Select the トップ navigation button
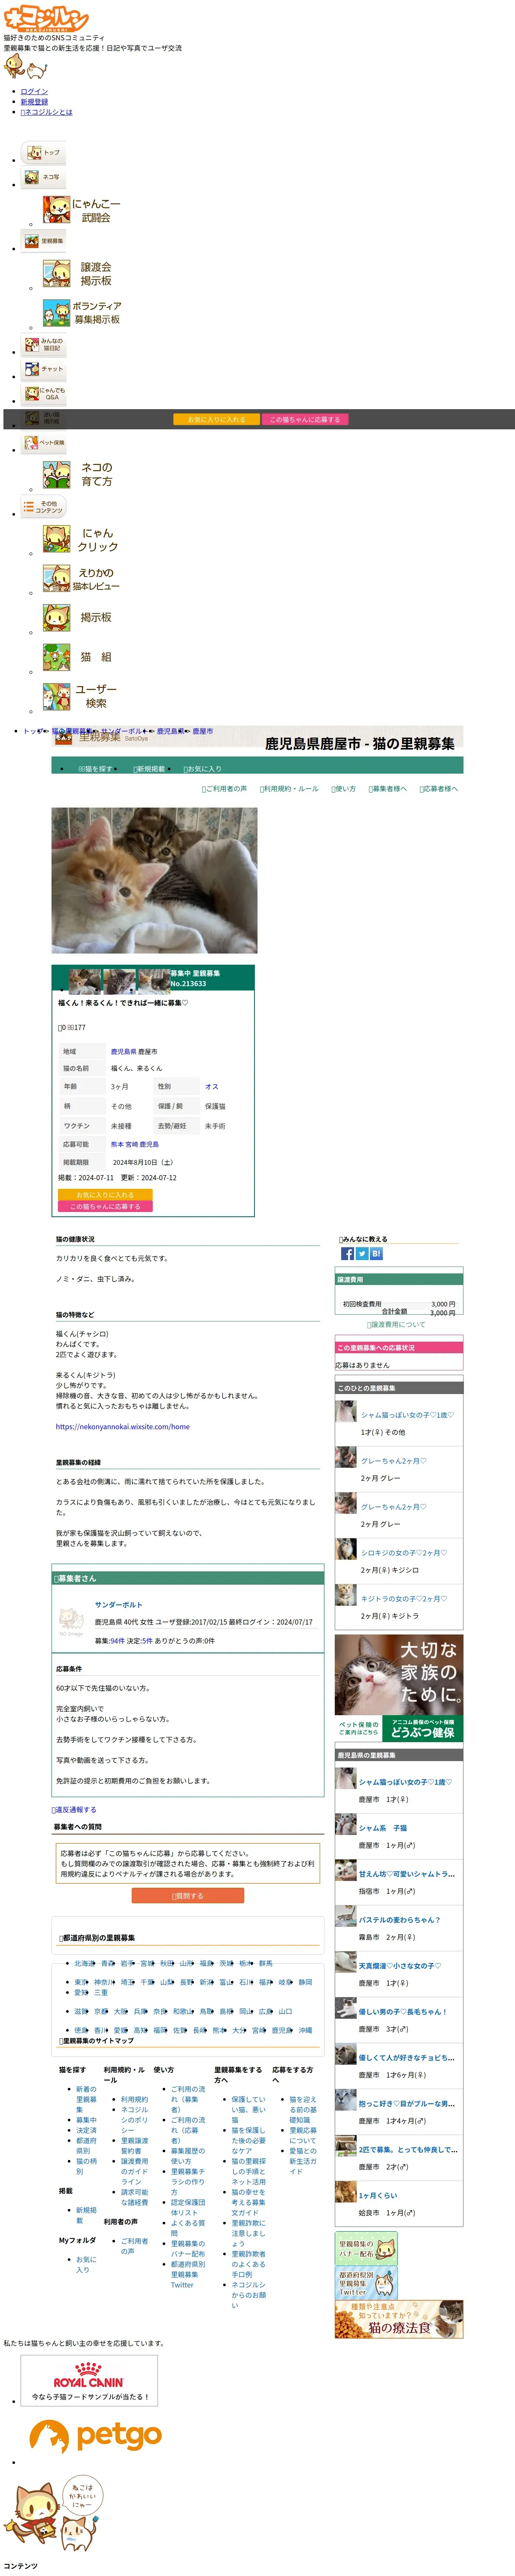The width and height of the screenshot is (515, 2576). (43, 153)
